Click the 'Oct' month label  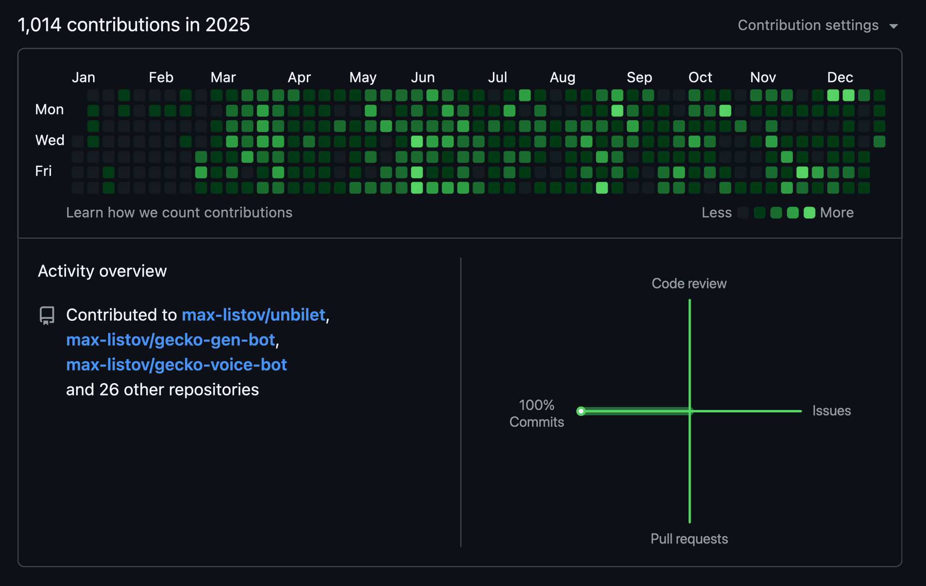click(700, 77)
